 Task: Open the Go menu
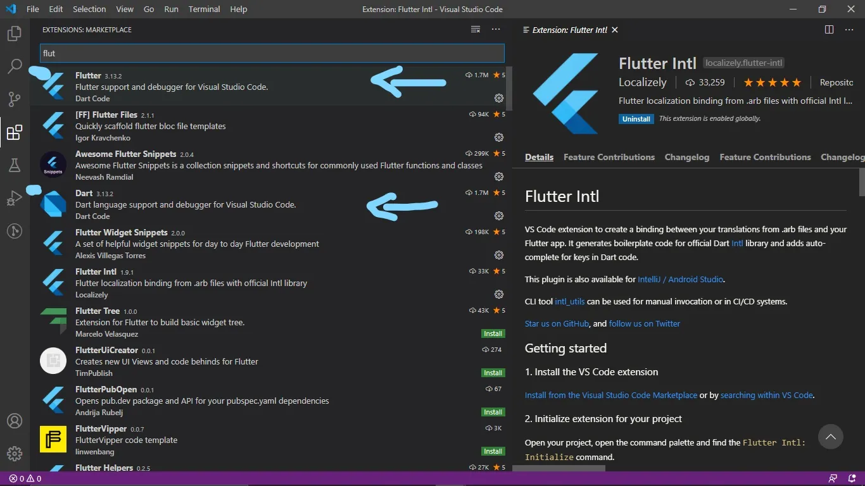149,9
